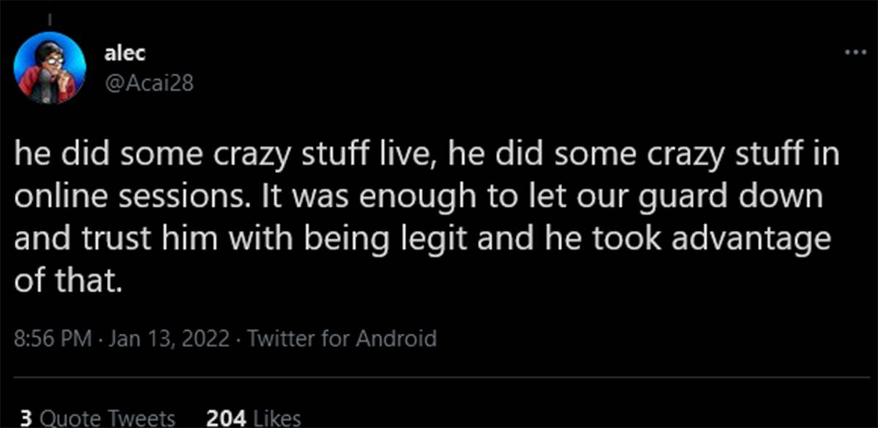Click the tweet line starting "and trust him"
Image resolution: width=878 pixels, height=428 pixels.
coord(422,240)
